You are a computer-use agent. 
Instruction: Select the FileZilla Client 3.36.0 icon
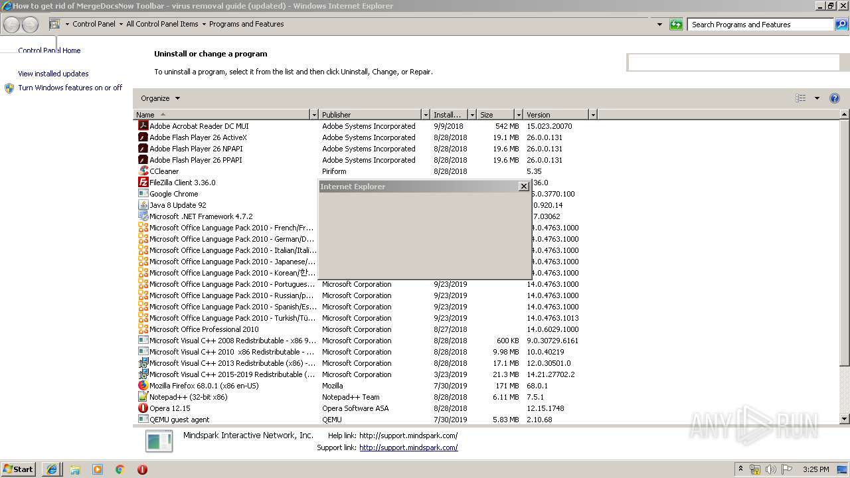[143, 182]
